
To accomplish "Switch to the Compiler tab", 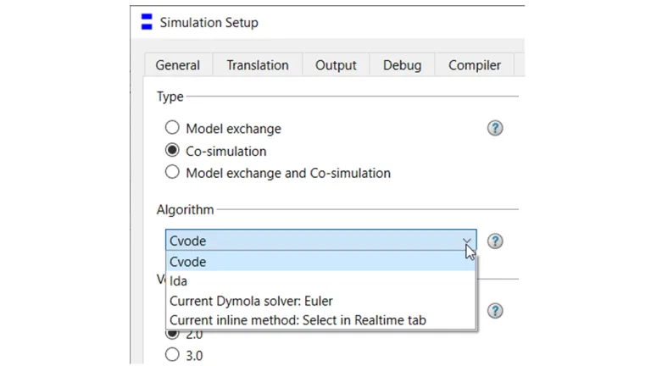I will pos(474,65).
